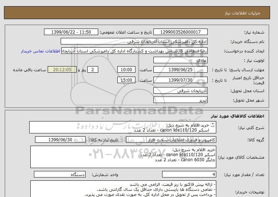Click the delivery city field تبریز

pos(180,100)
